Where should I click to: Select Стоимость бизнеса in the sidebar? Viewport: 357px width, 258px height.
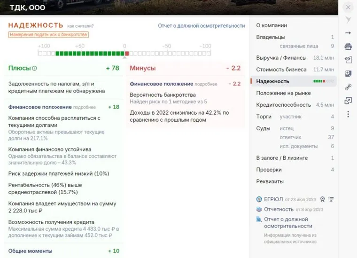click(281, 70)
